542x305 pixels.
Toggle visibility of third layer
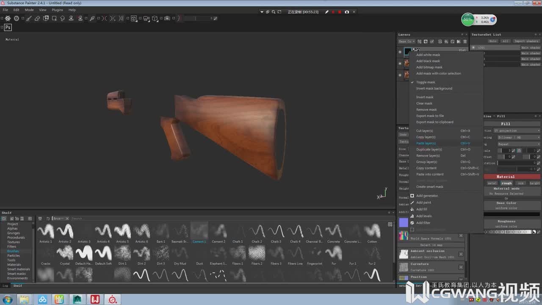point(400,75)
